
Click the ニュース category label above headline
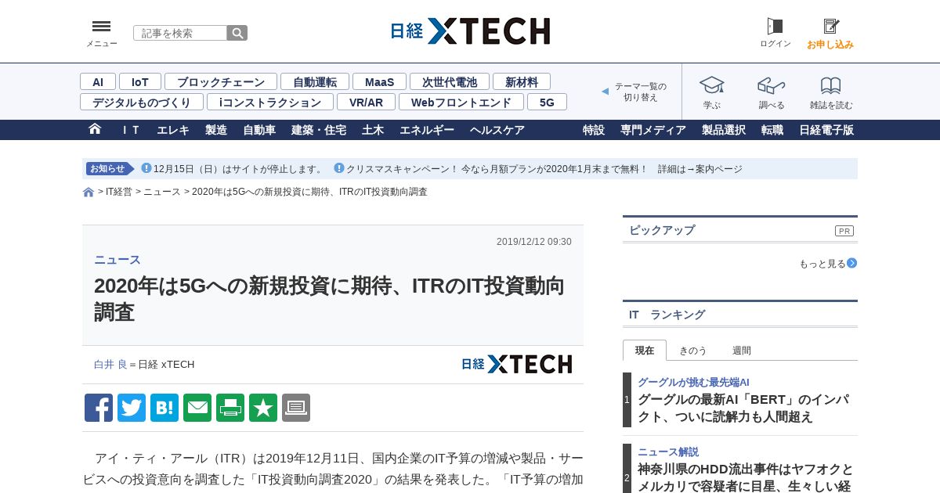pyautogui.click(x=117, y=260)
